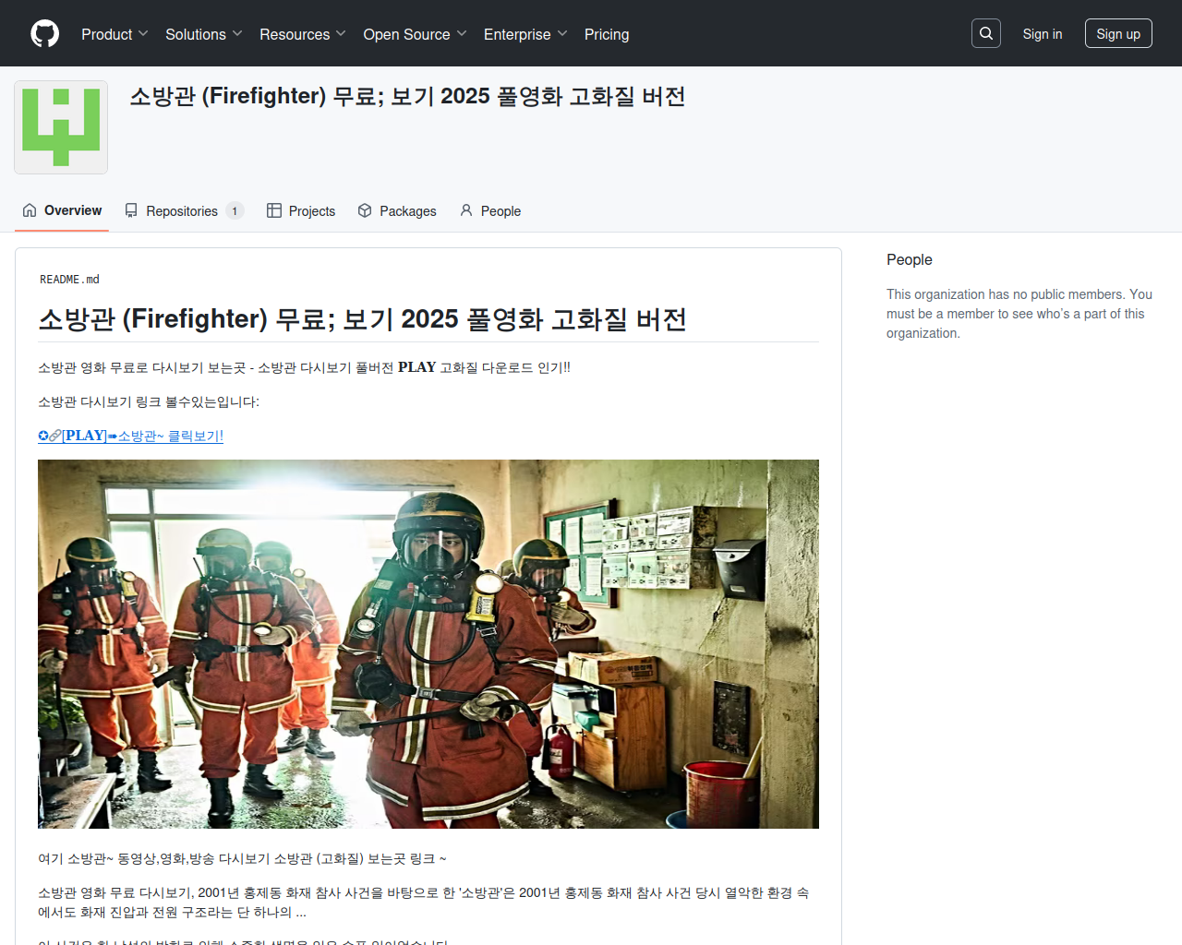Click the organization avatar image

61,127
